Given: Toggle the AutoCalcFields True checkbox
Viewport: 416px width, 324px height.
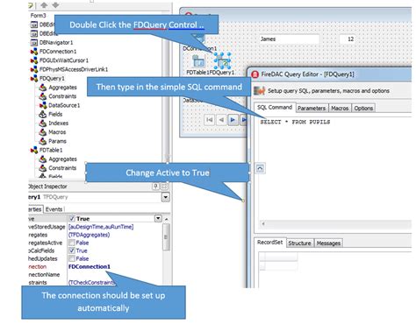Looking at the screenshot, I should pos(72,250).
